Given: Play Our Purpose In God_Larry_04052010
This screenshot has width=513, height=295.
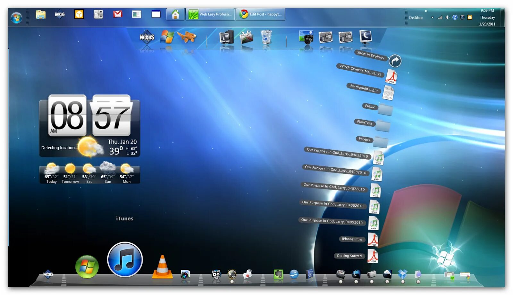Looking at the screenshot, I should point(374,223).
